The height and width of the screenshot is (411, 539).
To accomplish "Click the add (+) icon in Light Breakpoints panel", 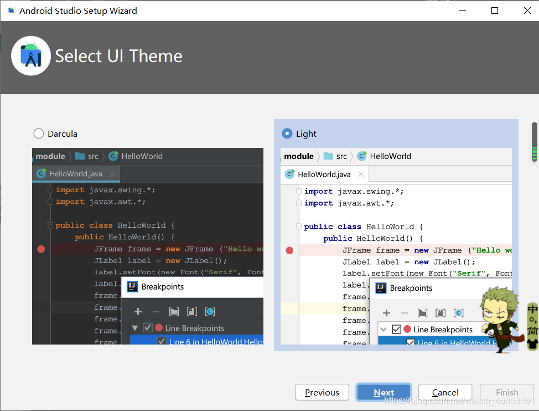I will coord(386,313).
